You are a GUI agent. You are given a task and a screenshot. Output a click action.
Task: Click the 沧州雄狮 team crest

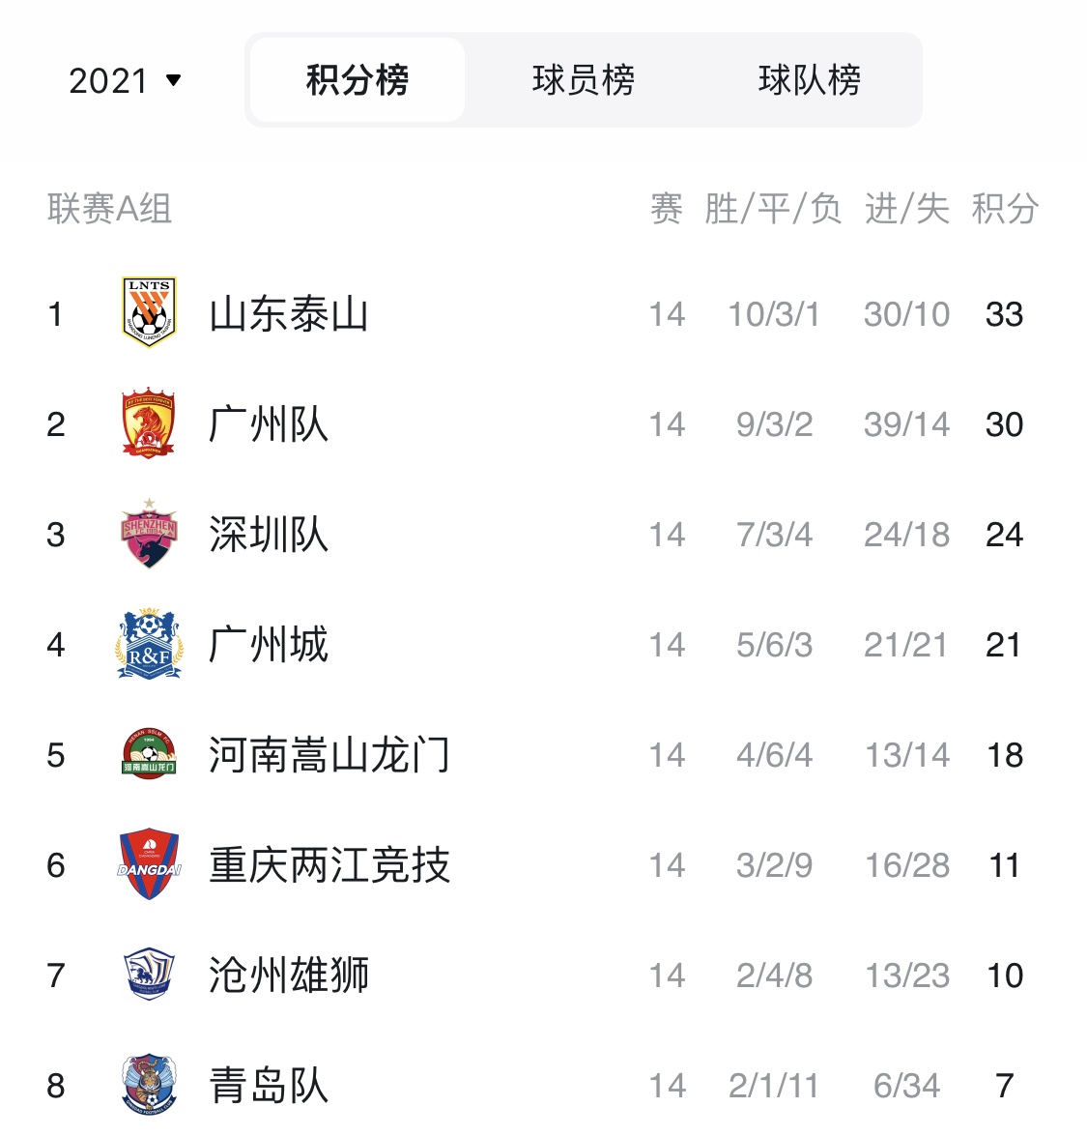point(149,975)
